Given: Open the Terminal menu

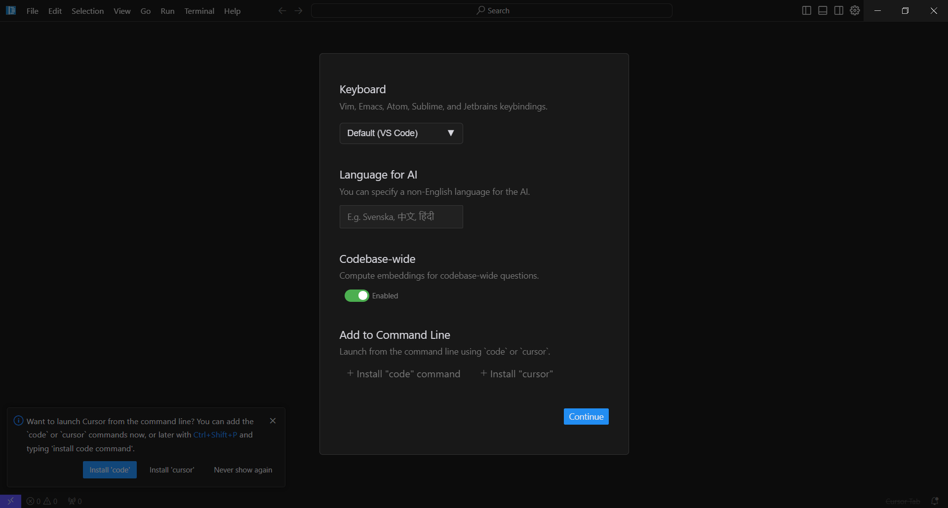Looking at the screenshot, I should 199,11.
